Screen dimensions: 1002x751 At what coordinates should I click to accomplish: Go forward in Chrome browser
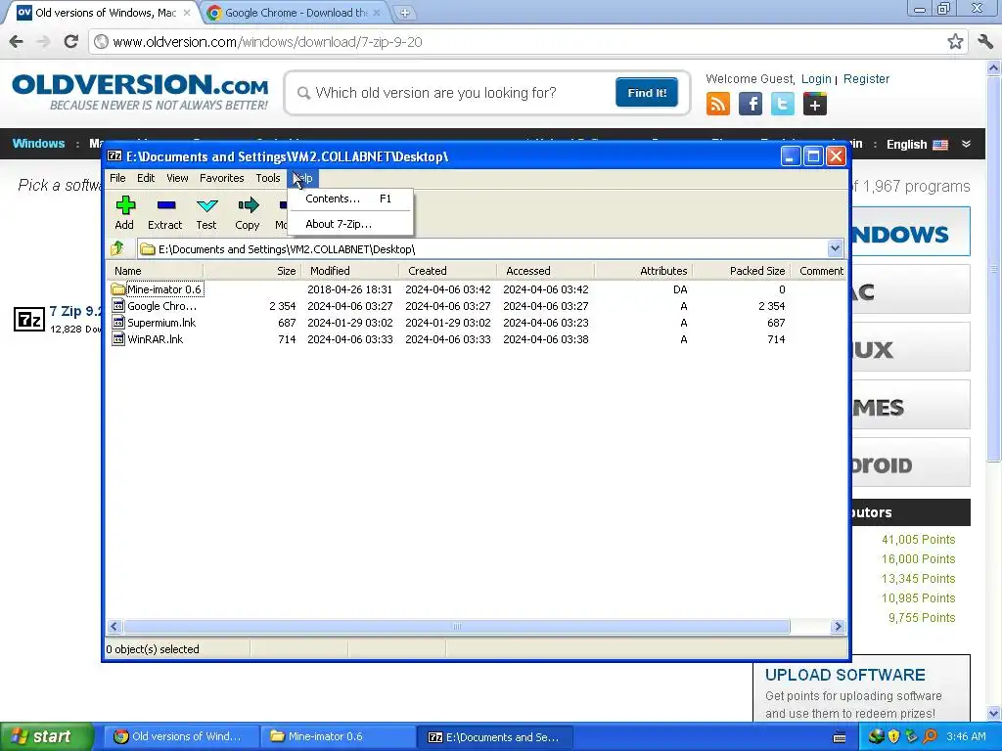(x=43, y=41)
